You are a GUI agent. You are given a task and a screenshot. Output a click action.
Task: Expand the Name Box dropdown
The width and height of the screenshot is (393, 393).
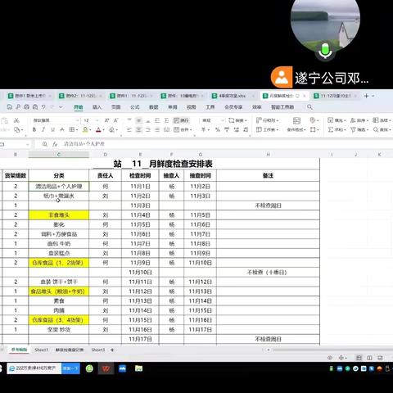28,144
